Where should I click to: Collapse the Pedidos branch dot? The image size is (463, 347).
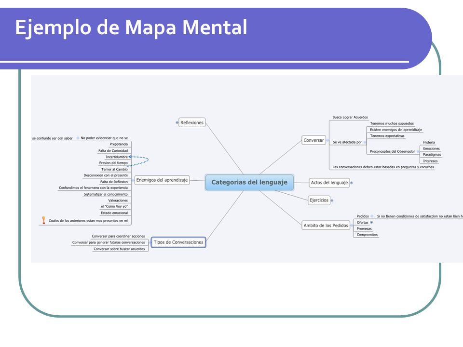(x=372, y=216)
